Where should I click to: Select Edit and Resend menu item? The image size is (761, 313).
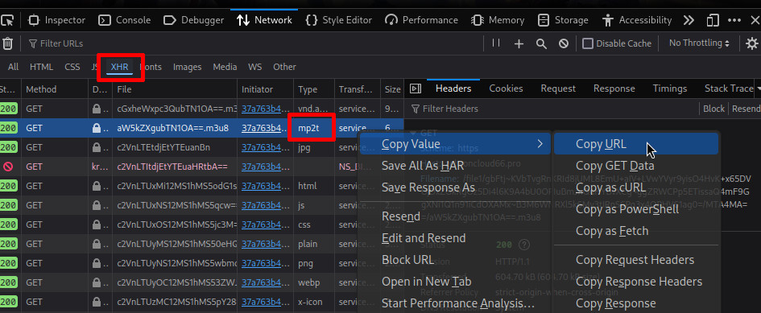point(454,238)
